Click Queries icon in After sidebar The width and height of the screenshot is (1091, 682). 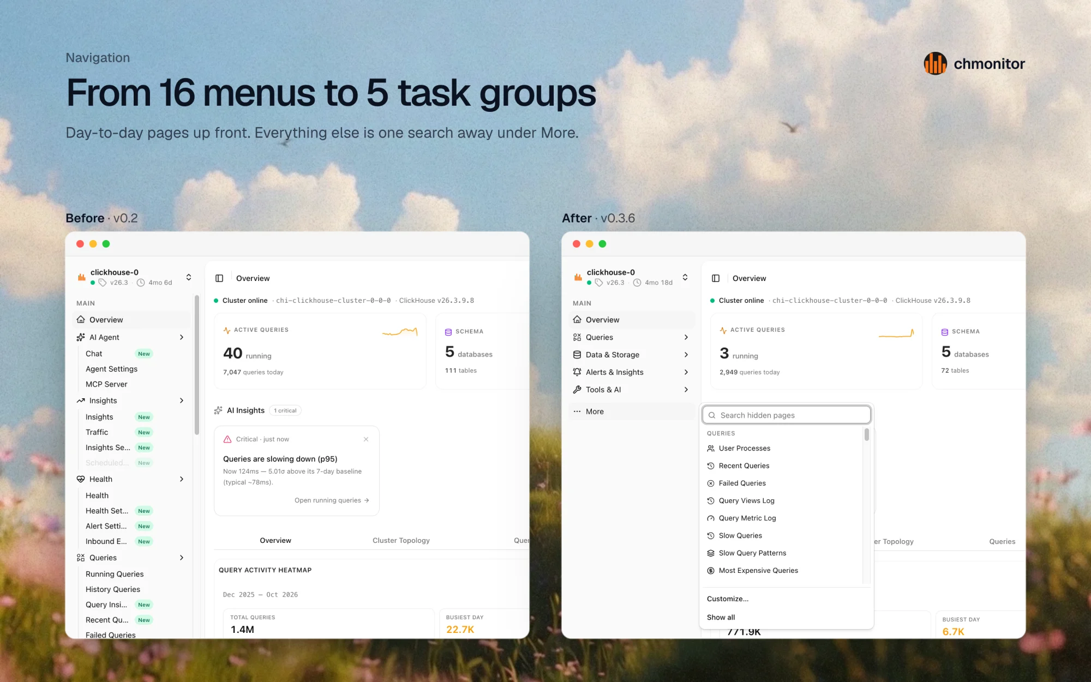click(577, 337)
